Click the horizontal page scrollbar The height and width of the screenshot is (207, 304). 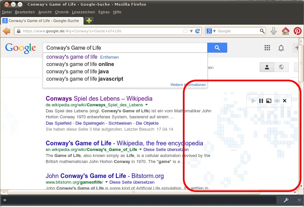coord(134,192)
